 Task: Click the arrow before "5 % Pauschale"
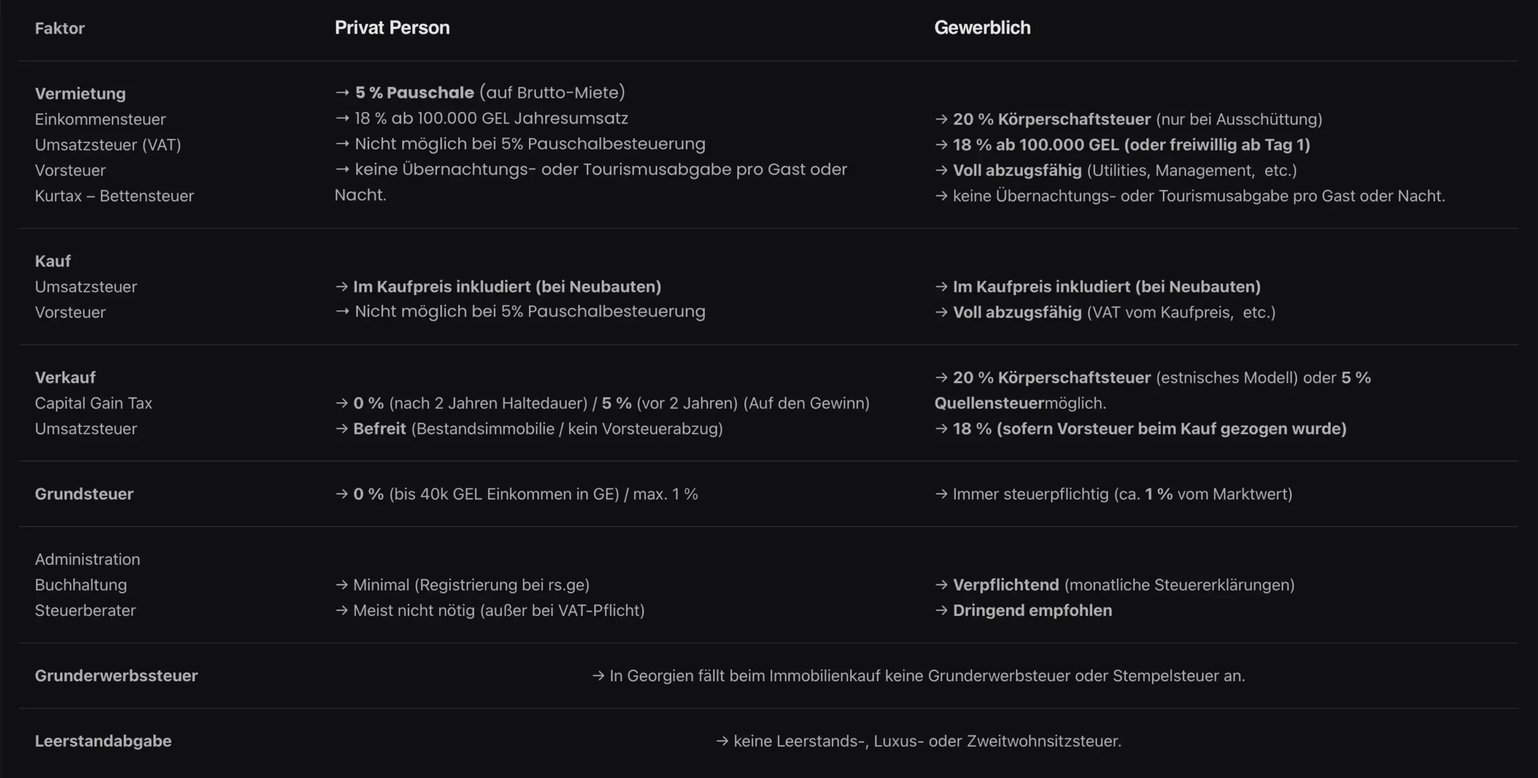pos(342,92)
